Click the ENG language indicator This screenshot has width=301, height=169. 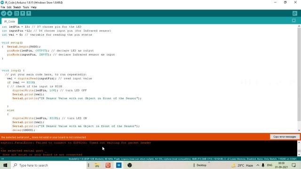pyautogui.click(x=269, y=165)
